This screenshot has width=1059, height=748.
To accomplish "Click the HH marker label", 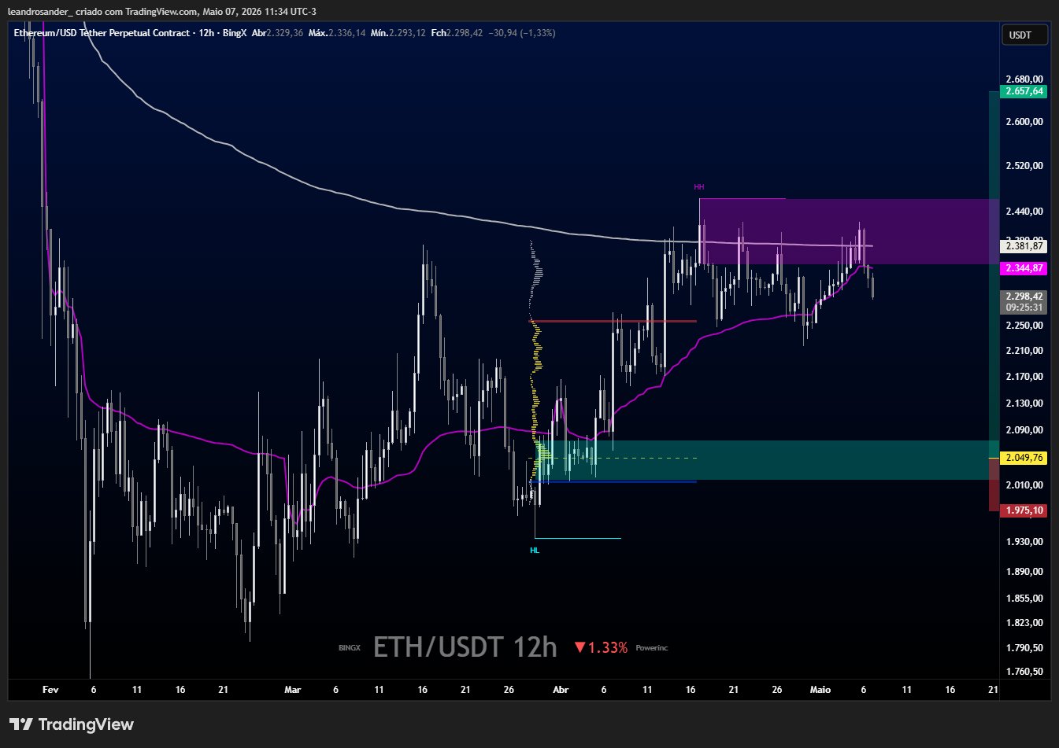I will (x=698, y=187).
